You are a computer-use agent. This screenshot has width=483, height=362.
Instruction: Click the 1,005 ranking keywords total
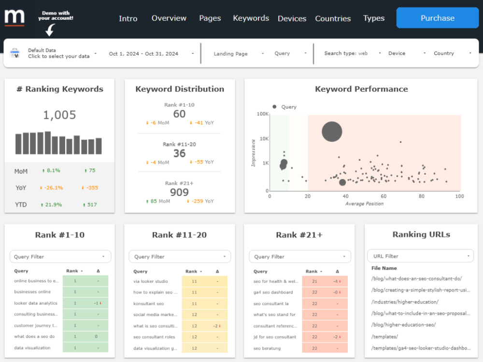click(x=59, y=115)
